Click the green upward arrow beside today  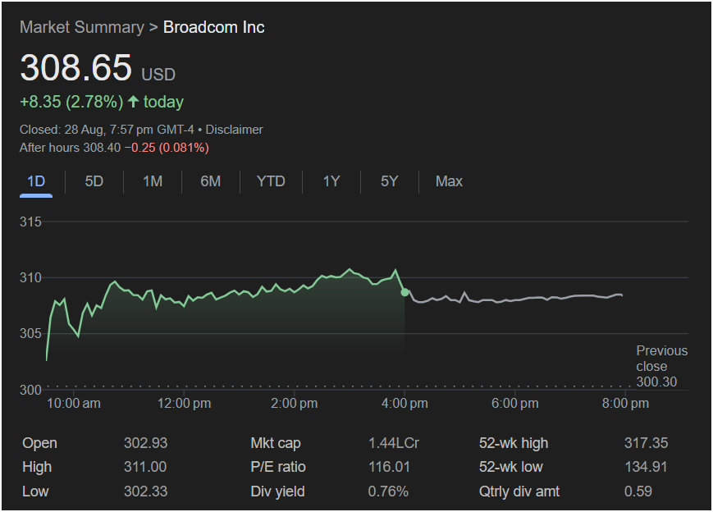(134, 102)
